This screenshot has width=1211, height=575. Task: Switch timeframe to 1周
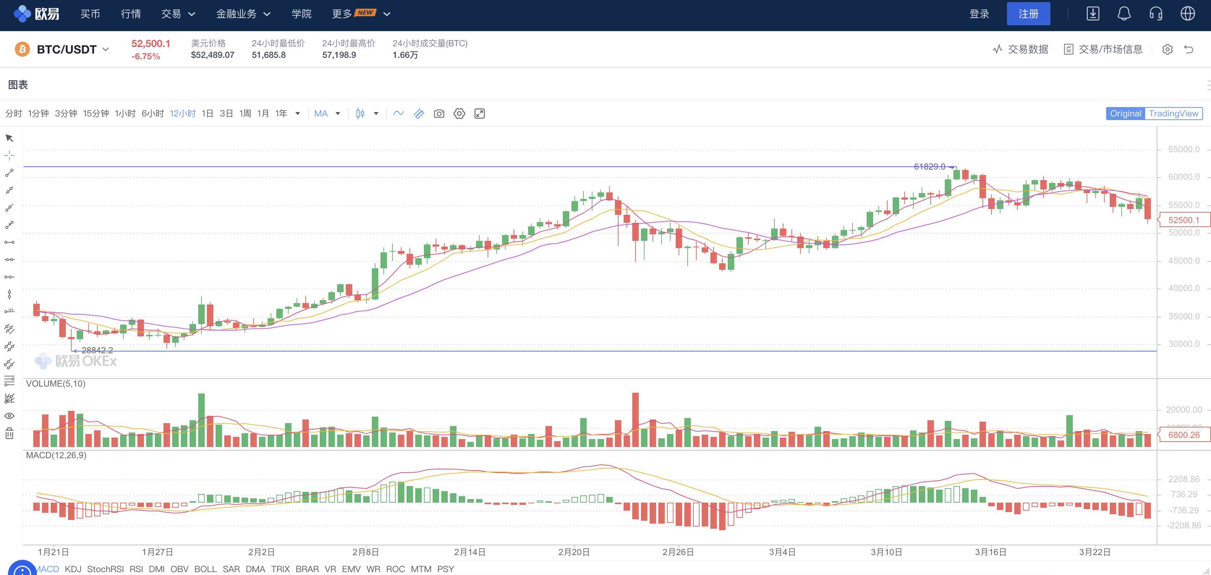pyautogui.click(x=245, y=113)
